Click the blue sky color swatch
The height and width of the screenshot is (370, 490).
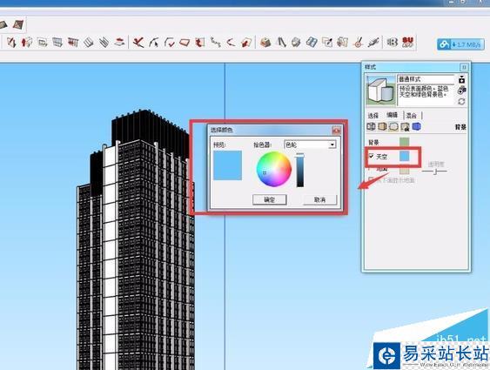pos(405,156)
